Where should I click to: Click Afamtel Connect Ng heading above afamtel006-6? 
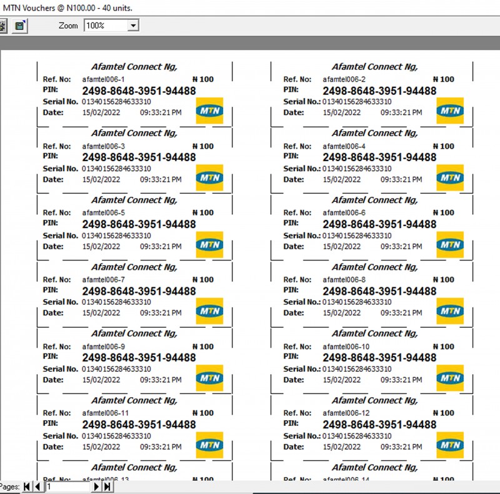(x=374, y=200)
